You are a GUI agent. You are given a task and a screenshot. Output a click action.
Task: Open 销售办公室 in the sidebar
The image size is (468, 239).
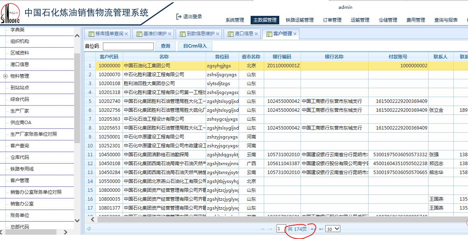[x=22, y=204]
